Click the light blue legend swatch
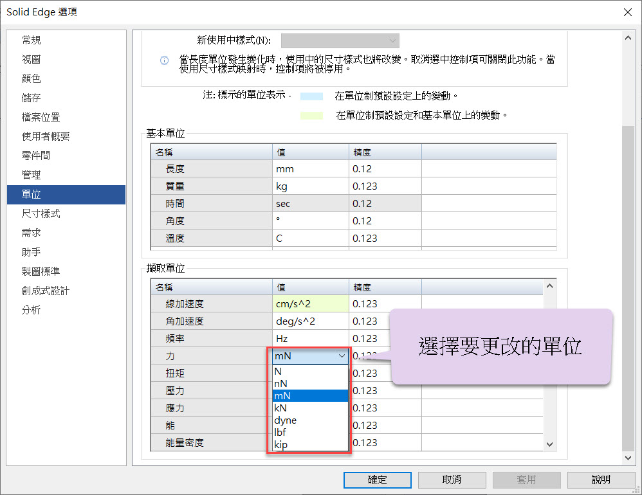This screenshot has height=495, width=642. 311,96
